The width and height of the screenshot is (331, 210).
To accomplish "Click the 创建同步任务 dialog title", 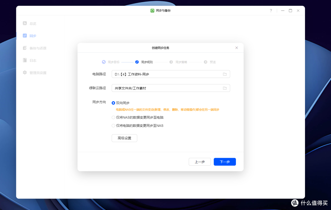I will 160,48.
